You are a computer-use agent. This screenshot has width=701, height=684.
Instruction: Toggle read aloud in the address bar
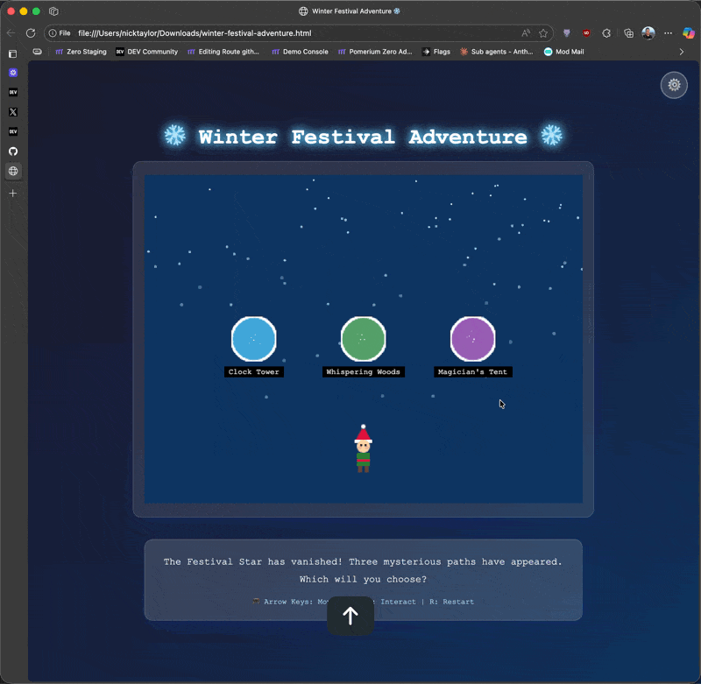pos(525,32)
